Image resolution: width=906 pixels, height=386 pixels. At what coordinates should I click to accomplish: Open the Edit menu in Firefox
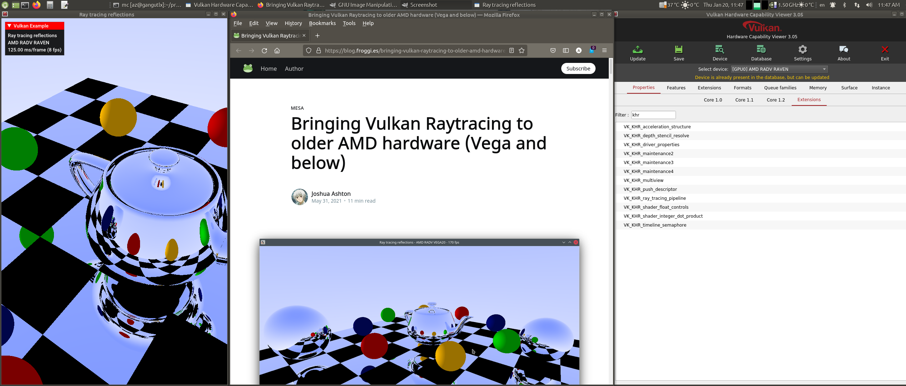pyautogui.click(x=254, y=23)
